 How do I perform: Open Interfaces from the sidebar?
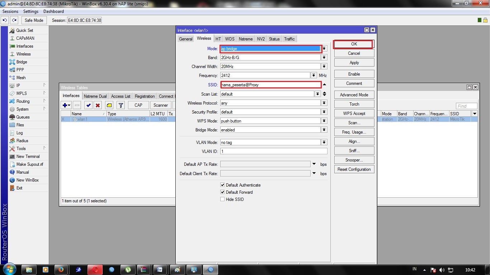(24, 46)
